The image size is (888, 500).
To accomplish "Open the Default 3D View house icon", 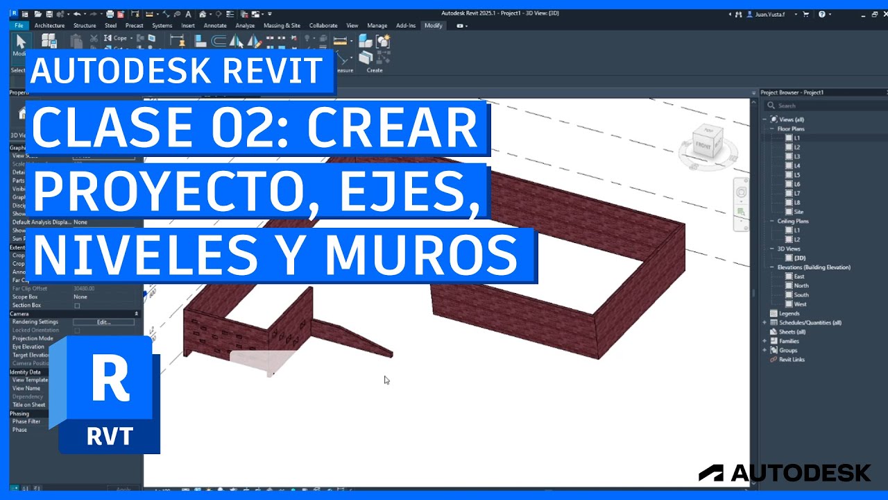I will 203,14.
